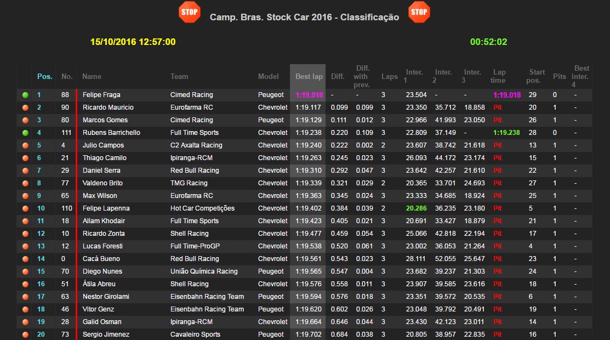Click green lap time 1:19.238

tap(506, 132)
